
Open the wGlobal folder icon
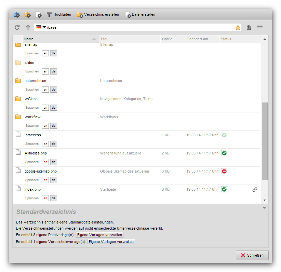point(18,99)
